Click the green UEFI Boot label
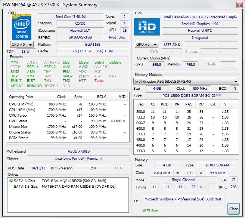The width and height of the screenshot is (245, 218). (150, 211)
